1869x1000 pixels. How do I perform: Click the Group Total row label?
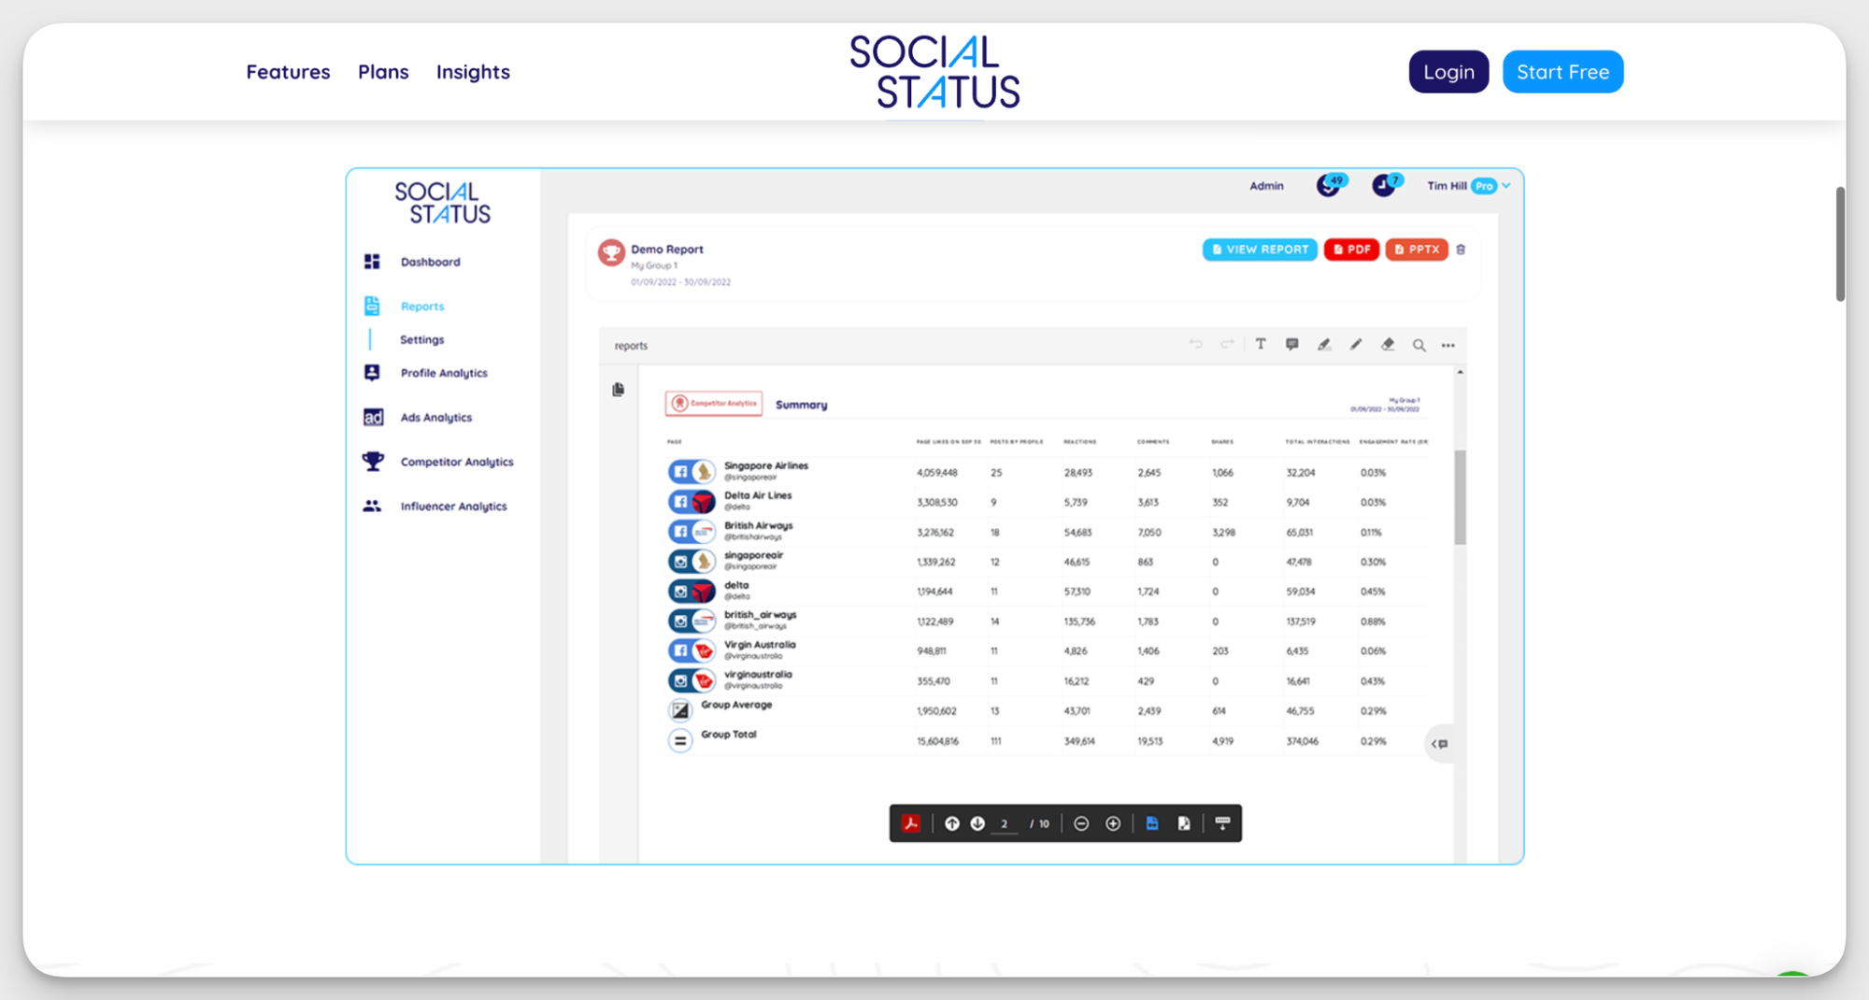click(x=729, y=735)
